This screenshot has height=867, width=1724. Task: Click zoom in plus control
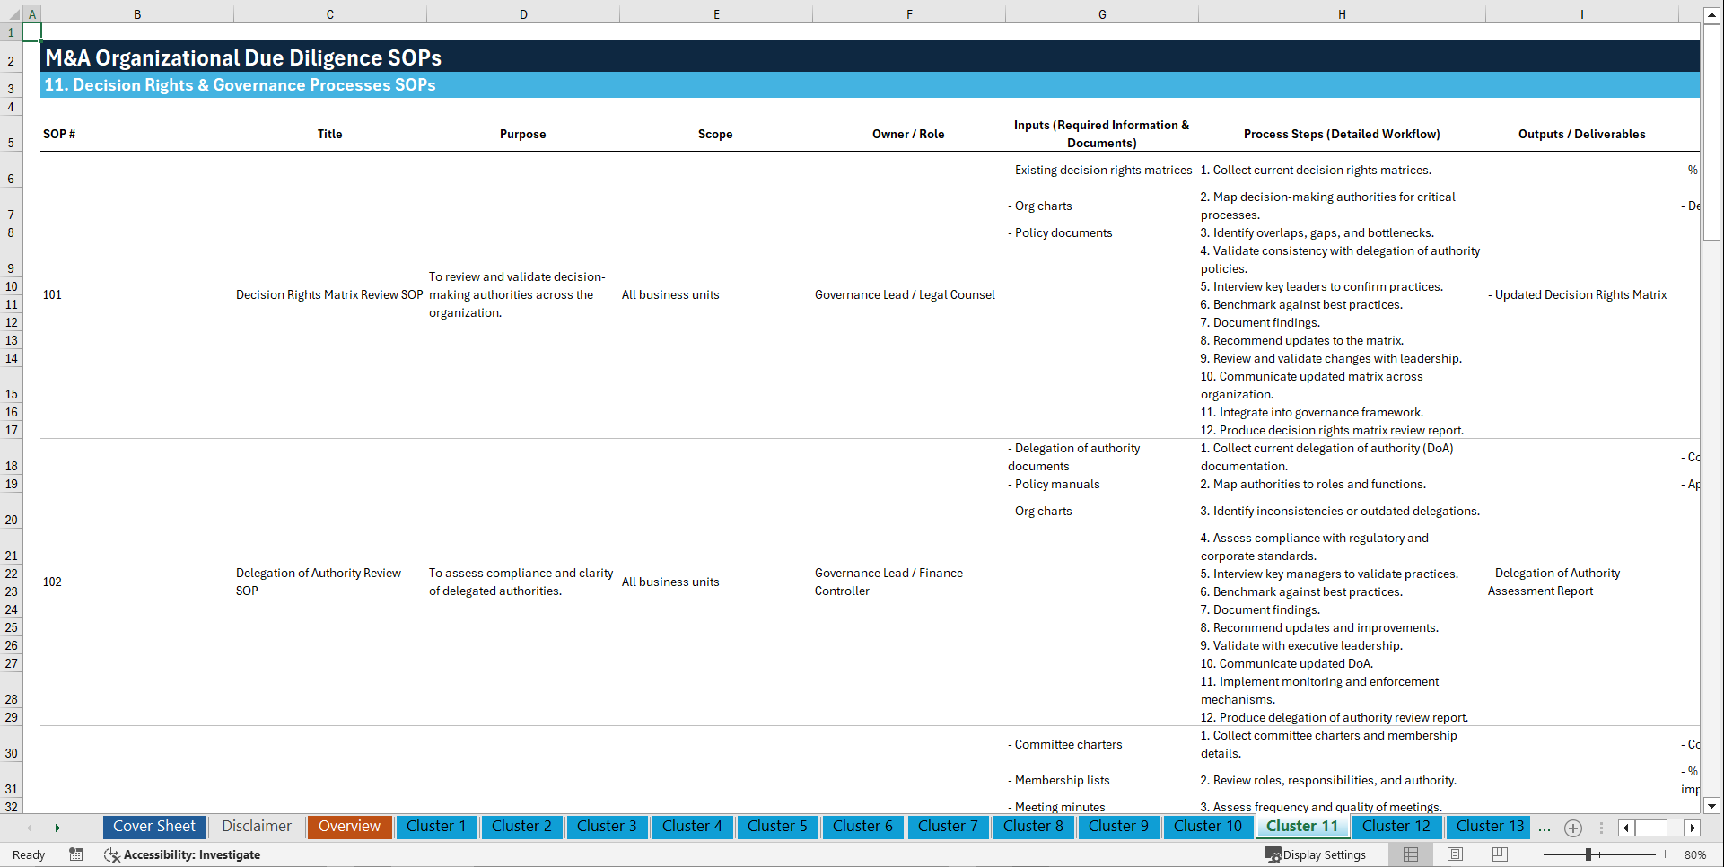(x=1665, y=854)
